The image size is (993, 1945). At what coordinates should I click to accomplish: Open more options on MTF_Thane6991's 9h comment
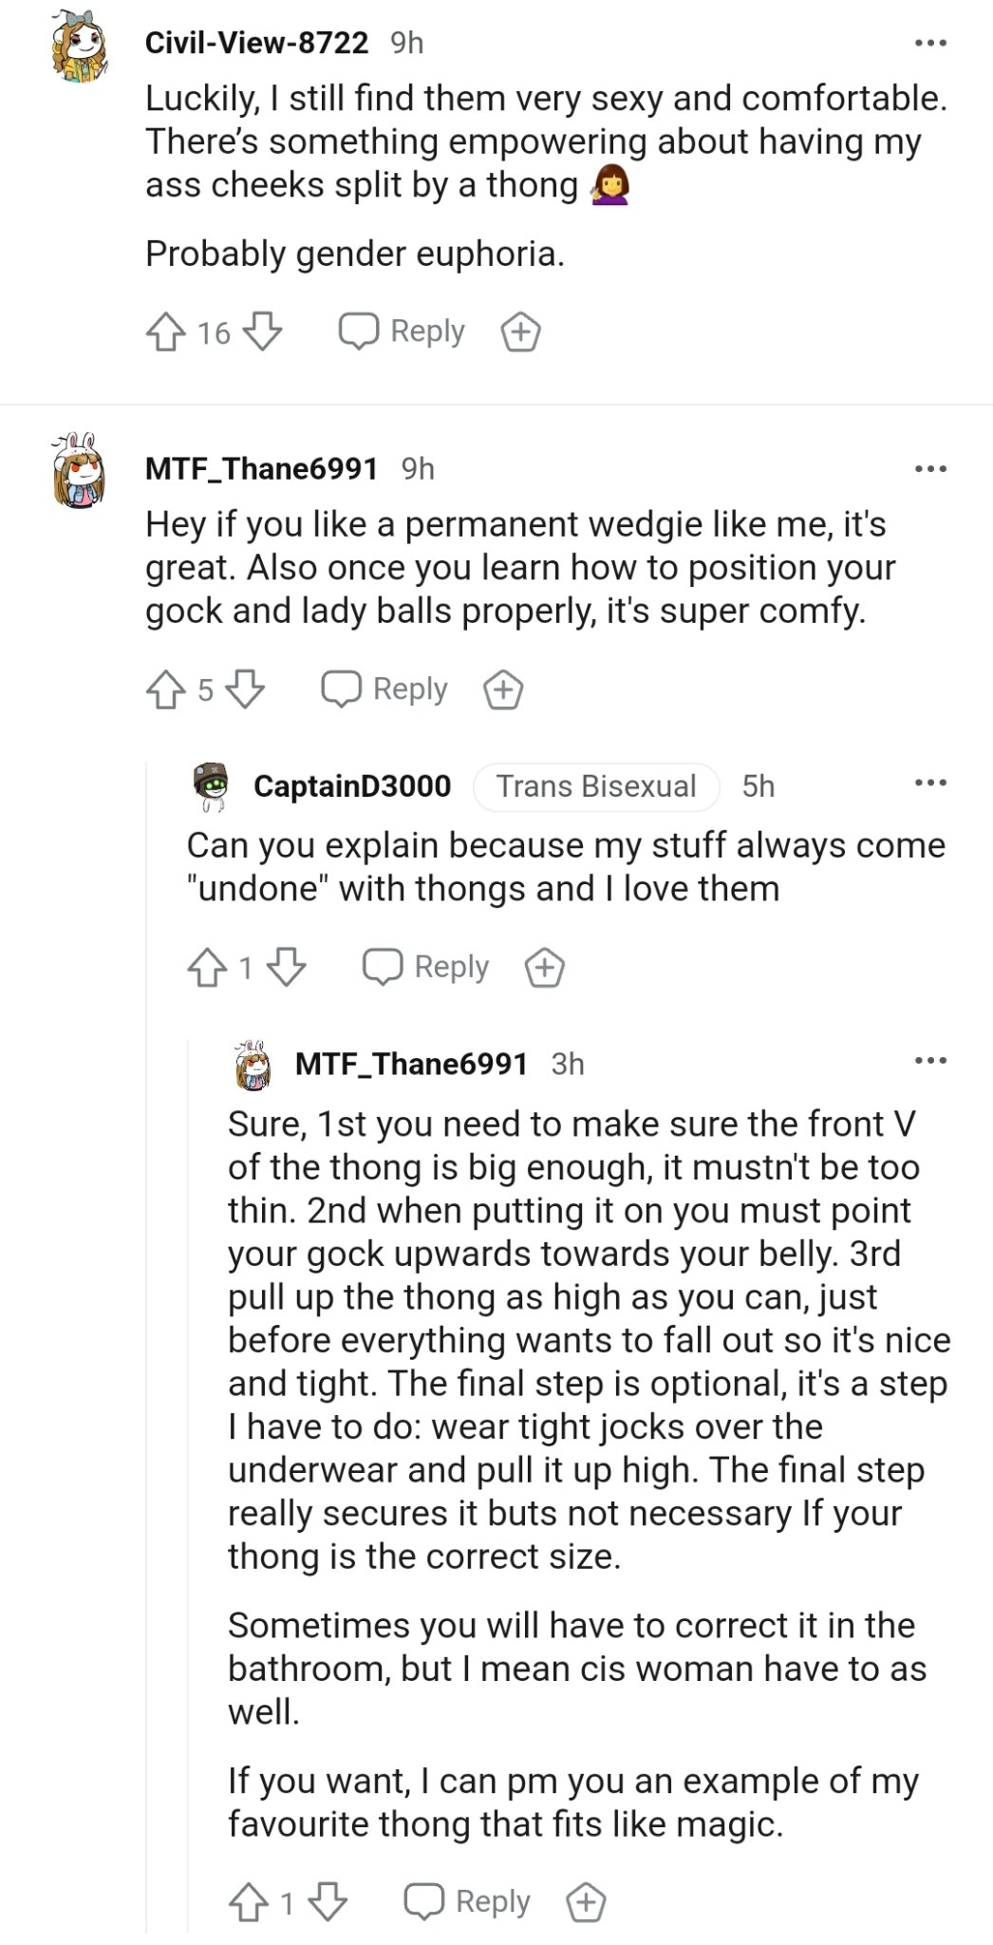[x=930, y=468]
